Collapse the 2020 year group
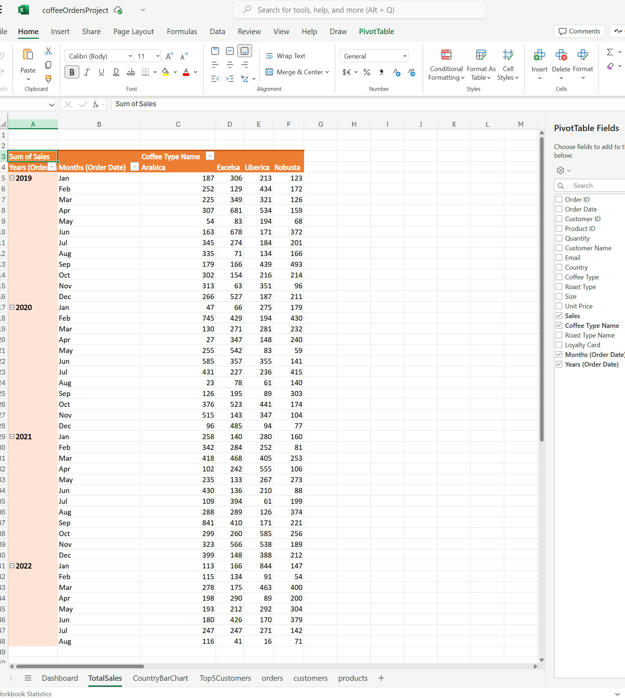625x698 pixels. pos(12,307)
